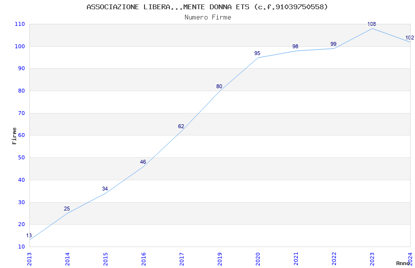Click y-axis value 30

21,203
